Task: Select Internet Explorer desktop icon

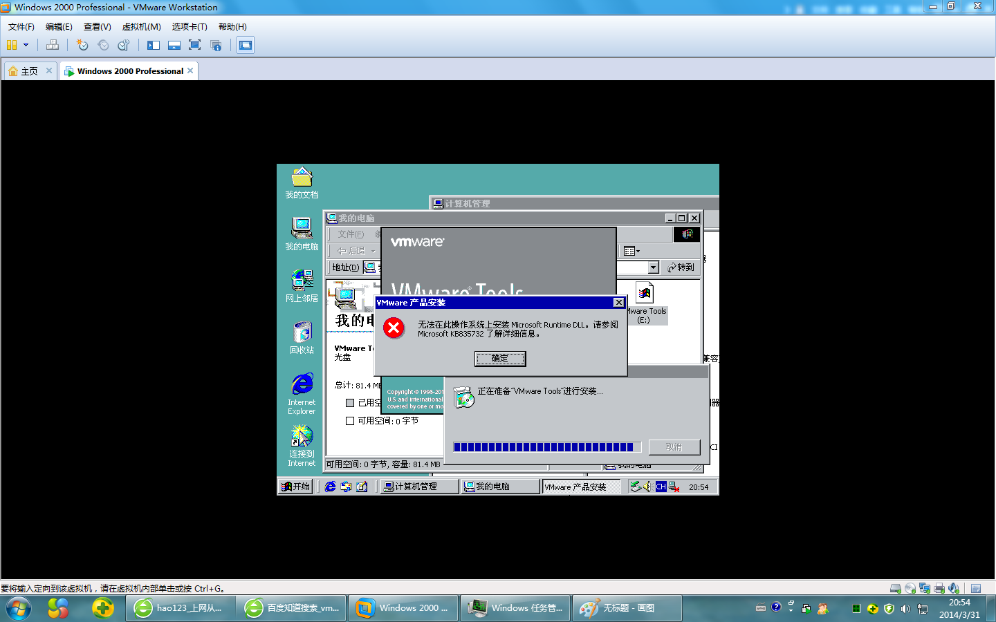Action: tap(302, 393)
